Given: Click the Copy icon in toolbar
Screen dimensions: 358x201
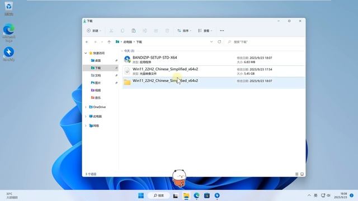Looking at the screenshot, I should pos(123,31).
